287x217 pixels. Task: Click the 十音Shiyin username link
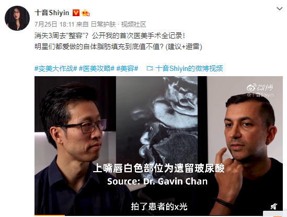tap(52, 13)
